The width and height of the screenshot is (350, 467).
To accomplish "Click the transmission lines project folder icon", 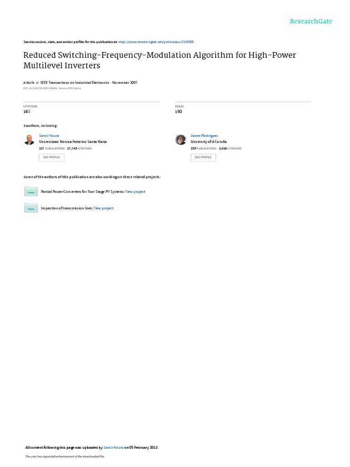I will (31, 208).
